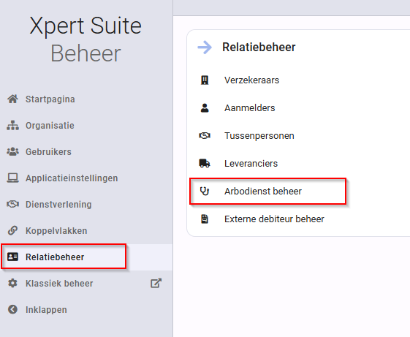This screenshot has width=410, height=337.
Task: Click the laptop icon next to Applicatieinstellingen
Action: click(x=12, y=178)
